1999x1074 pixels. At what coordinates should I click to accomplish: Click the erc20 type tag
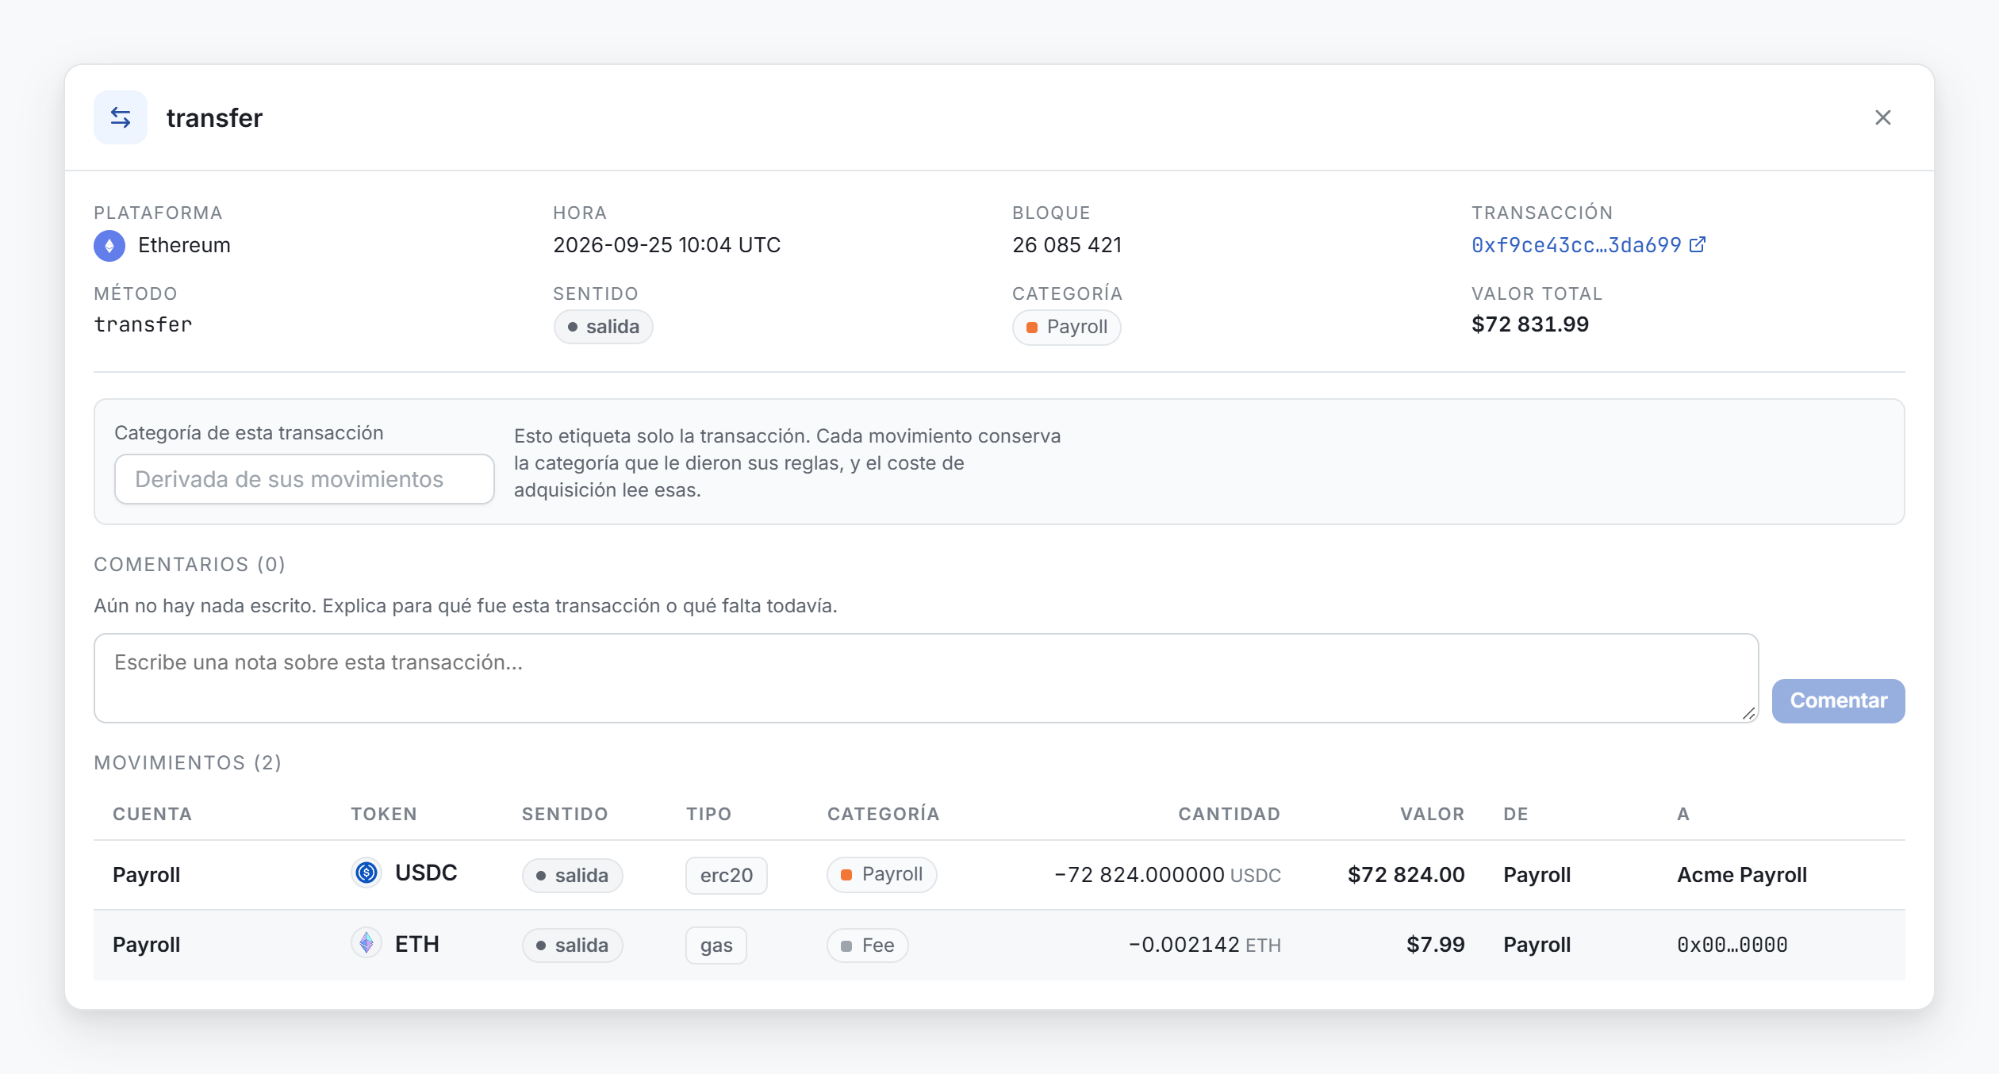coord(726,875)
